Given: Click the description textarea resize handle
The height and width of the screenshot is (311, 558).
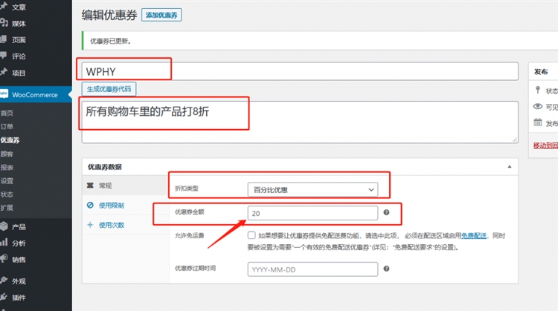Looking at the screenshot, I should pos(515,140).
